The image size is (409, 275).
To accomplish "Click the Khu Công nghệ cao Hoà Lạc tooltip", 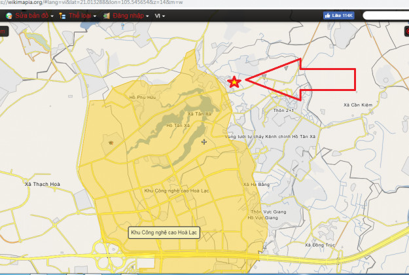I will click(x=164, y=233).
